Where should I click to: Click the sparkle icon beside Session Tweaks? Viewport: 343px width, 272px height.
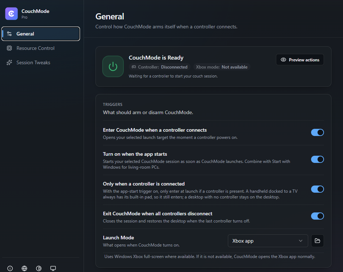[x=9, y=62]
